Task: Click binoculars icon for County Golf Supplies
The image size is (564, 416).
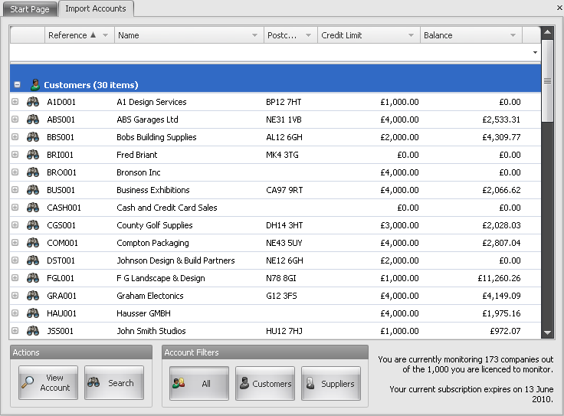Action: pyautogui.click(x=33, y=225)
